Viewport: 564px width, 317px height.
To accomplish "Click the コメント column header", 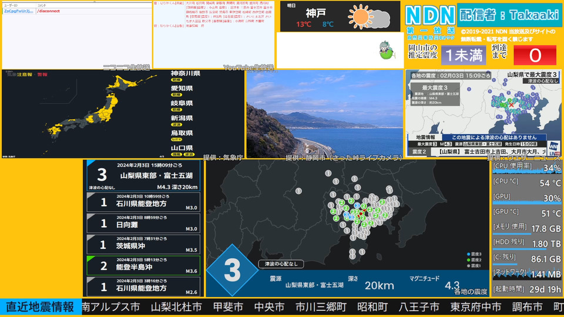I will coord(42,5).
